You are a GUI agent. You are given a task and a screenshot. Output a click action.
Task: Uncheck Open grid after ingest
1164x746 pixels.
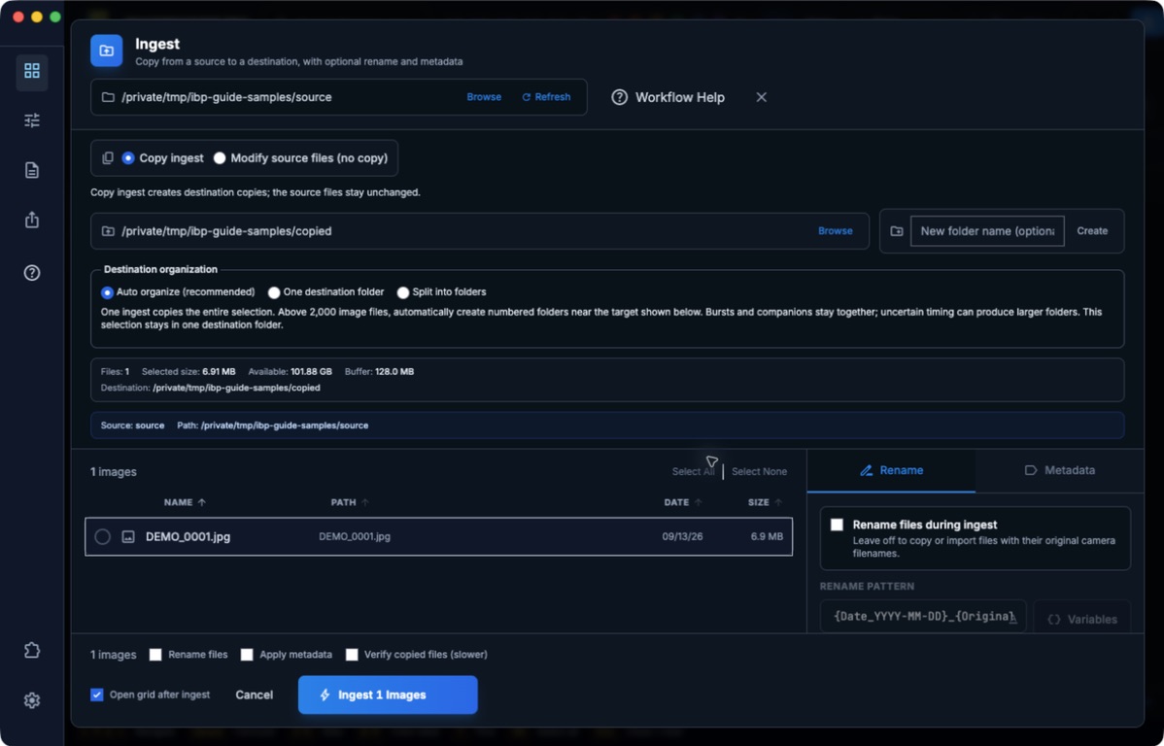[x=96, y=695]
